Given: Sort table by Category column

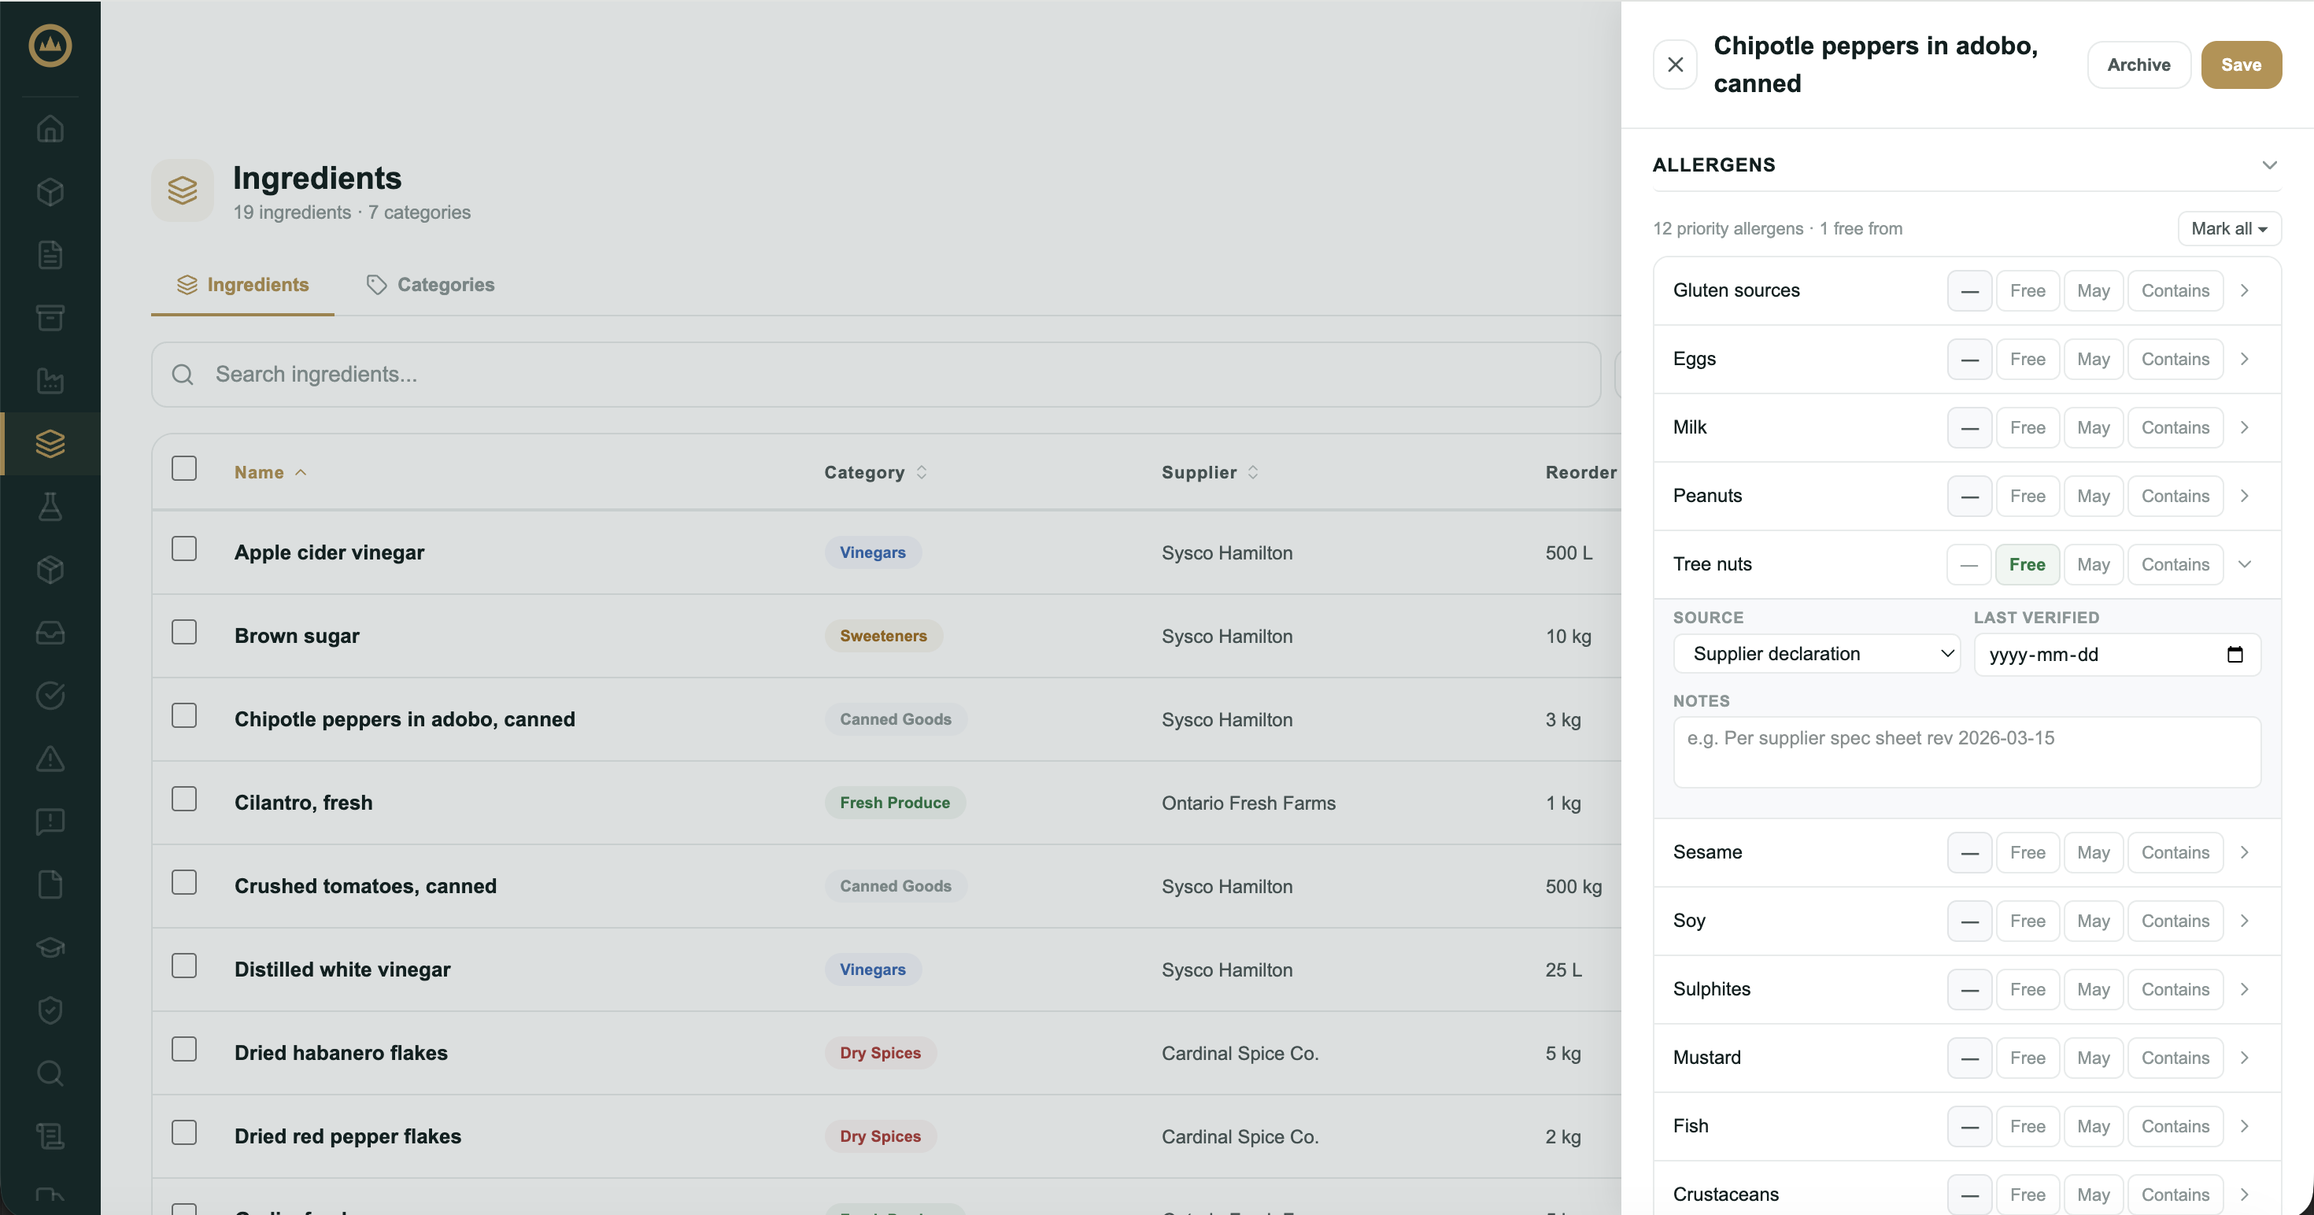Looking at the screenshot, I should (x=876, y=472).
